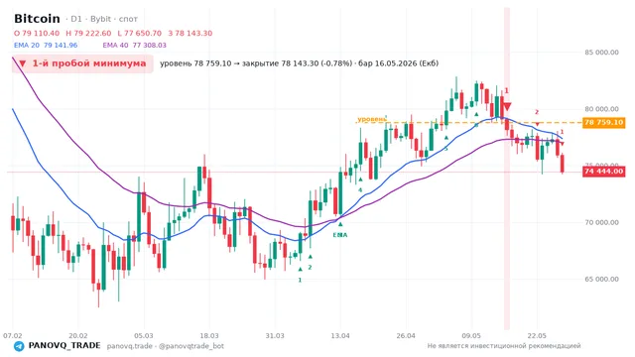
Task: Click the green EMA crossover marker
Action: click(340, 224)
